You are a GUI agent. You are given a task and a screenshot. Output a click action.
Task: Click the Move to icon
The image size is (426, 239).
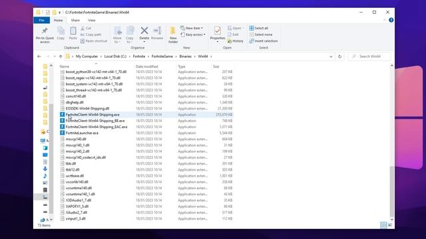[118, 31]
